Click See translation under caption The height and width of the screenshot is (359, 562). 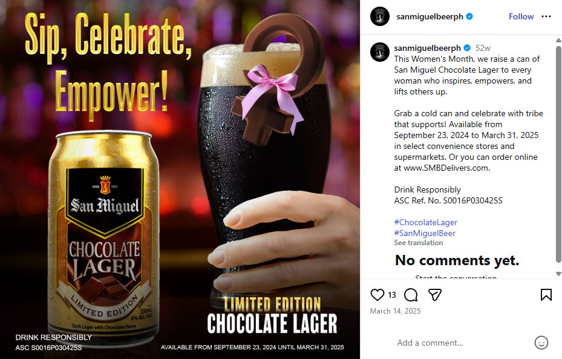click(419, 243)
